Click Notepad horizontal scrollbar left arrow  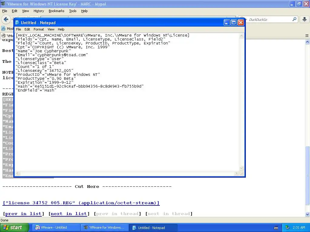(x=18, y=173)
